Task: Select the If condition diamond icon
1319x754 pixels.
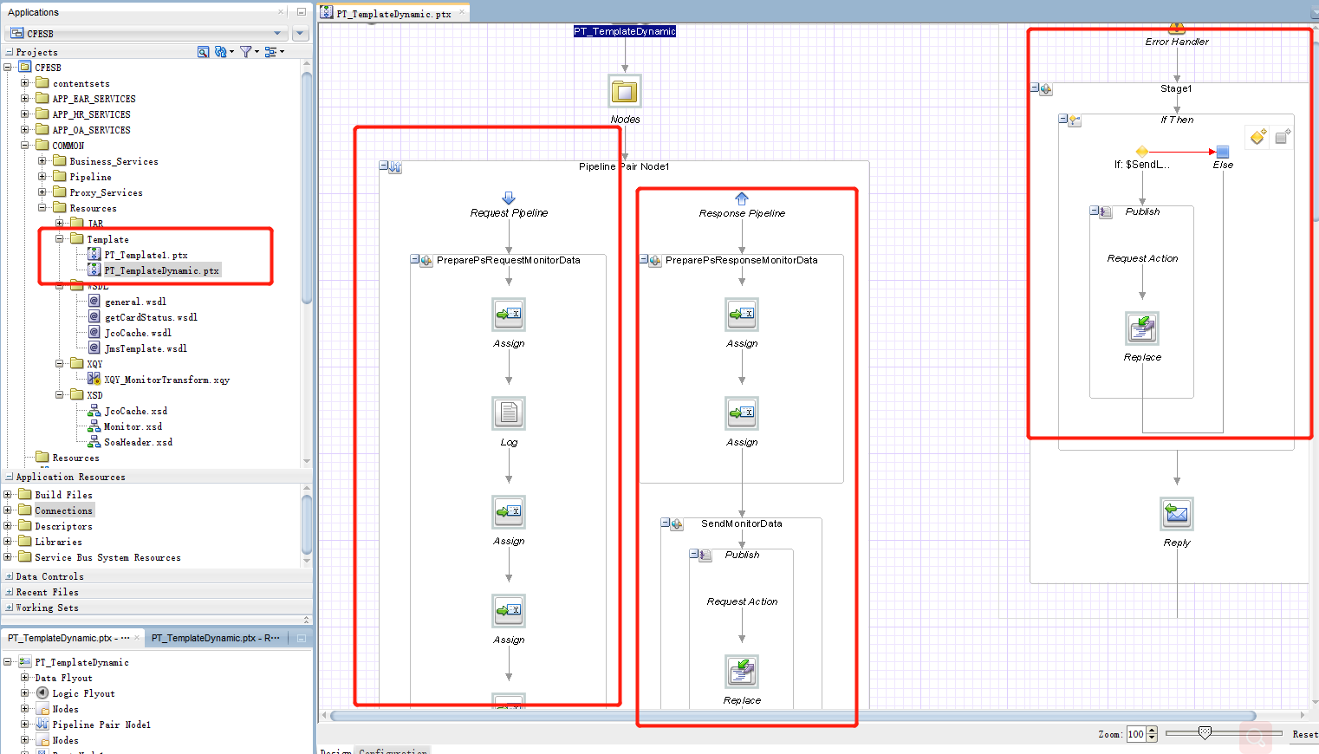Action: 1142,152
